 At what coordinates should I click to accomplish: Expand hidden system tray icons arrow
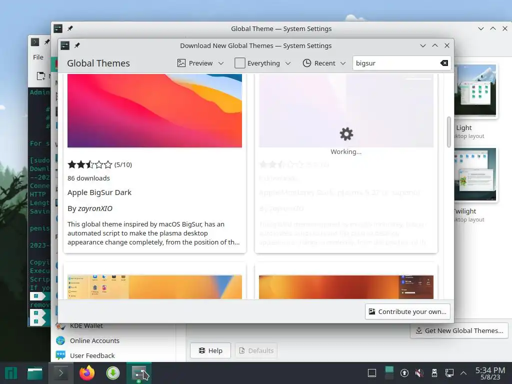coord(463,373)
